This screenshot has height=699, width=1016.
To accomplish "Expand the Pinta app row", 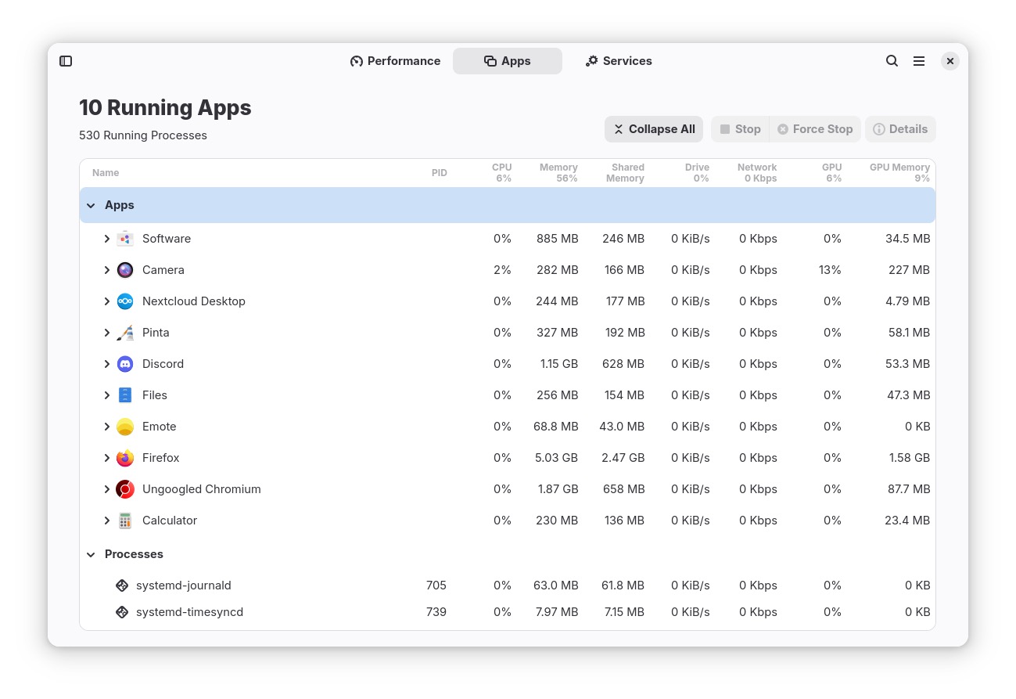I will click(107, 333).
